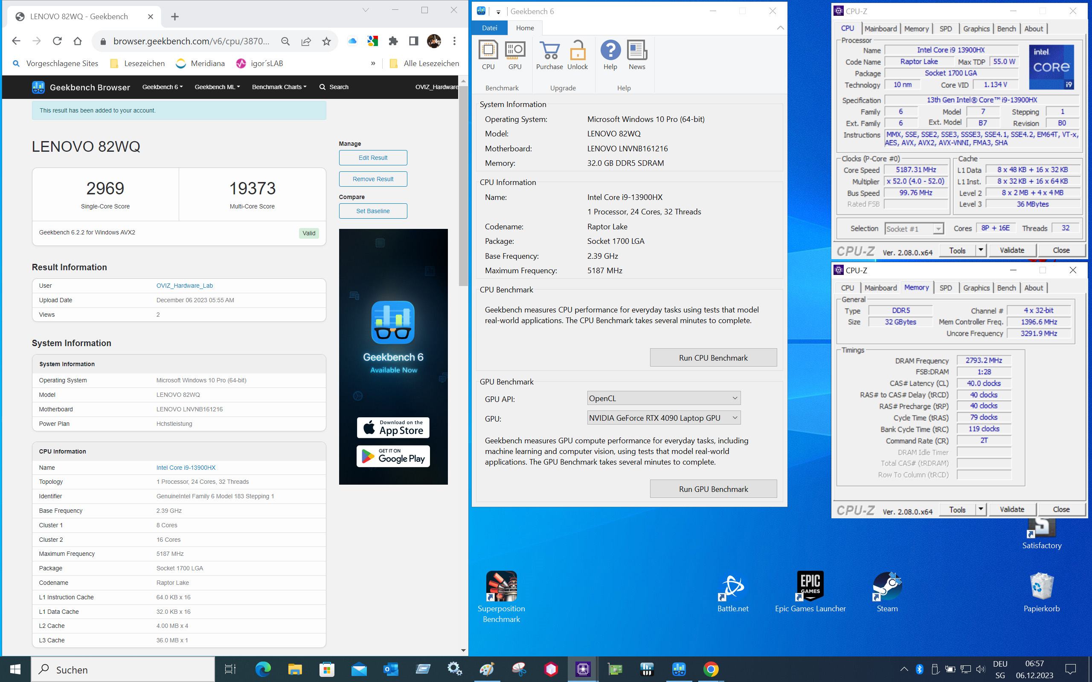Open the Chrome three-dot menu
Viewport: 1092px width, 682px height.
[x=454, y=41]
